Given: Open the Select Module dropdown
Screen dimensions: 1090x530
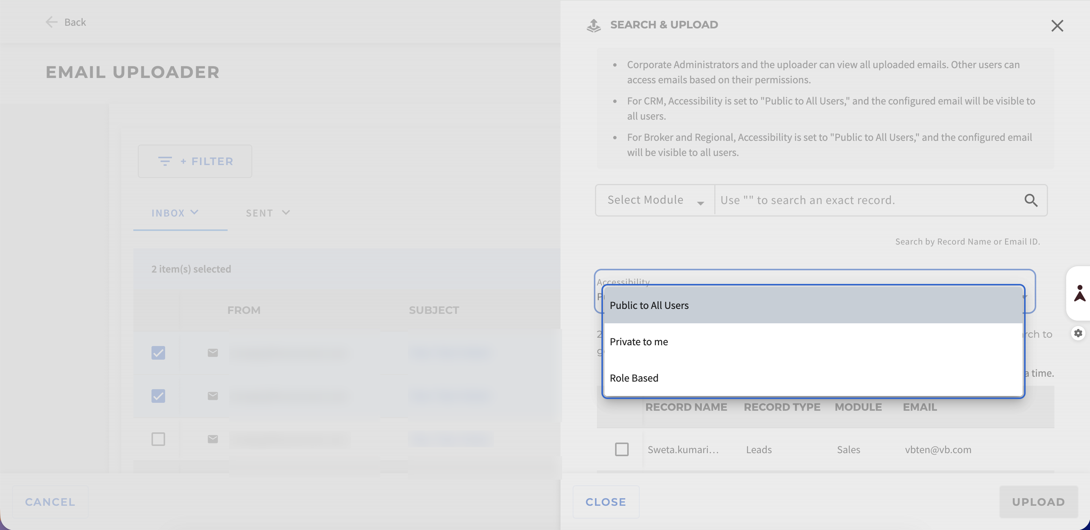Looking at the screenshot, I should [x=655, y=200].
